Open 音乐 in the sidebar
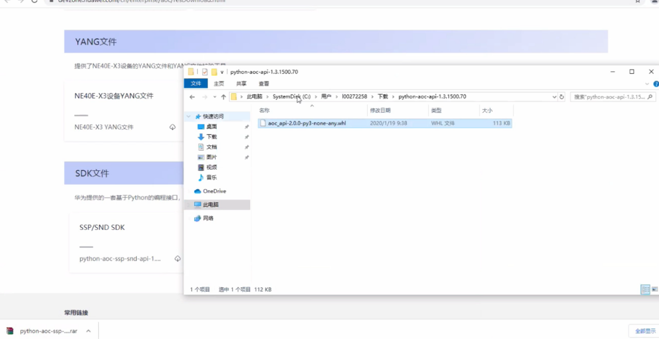Image resolution: width=659 pixels, height=339 pixels. [x=211, y=178]
